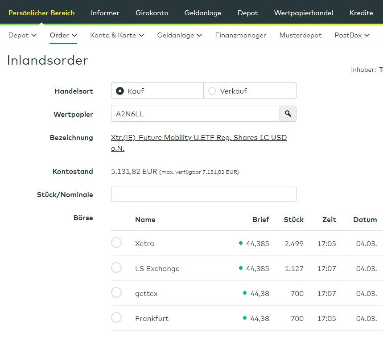Click the Wertpapier field containing A2N6LL
Screen dimensions: 383x337
coord(195,114)
